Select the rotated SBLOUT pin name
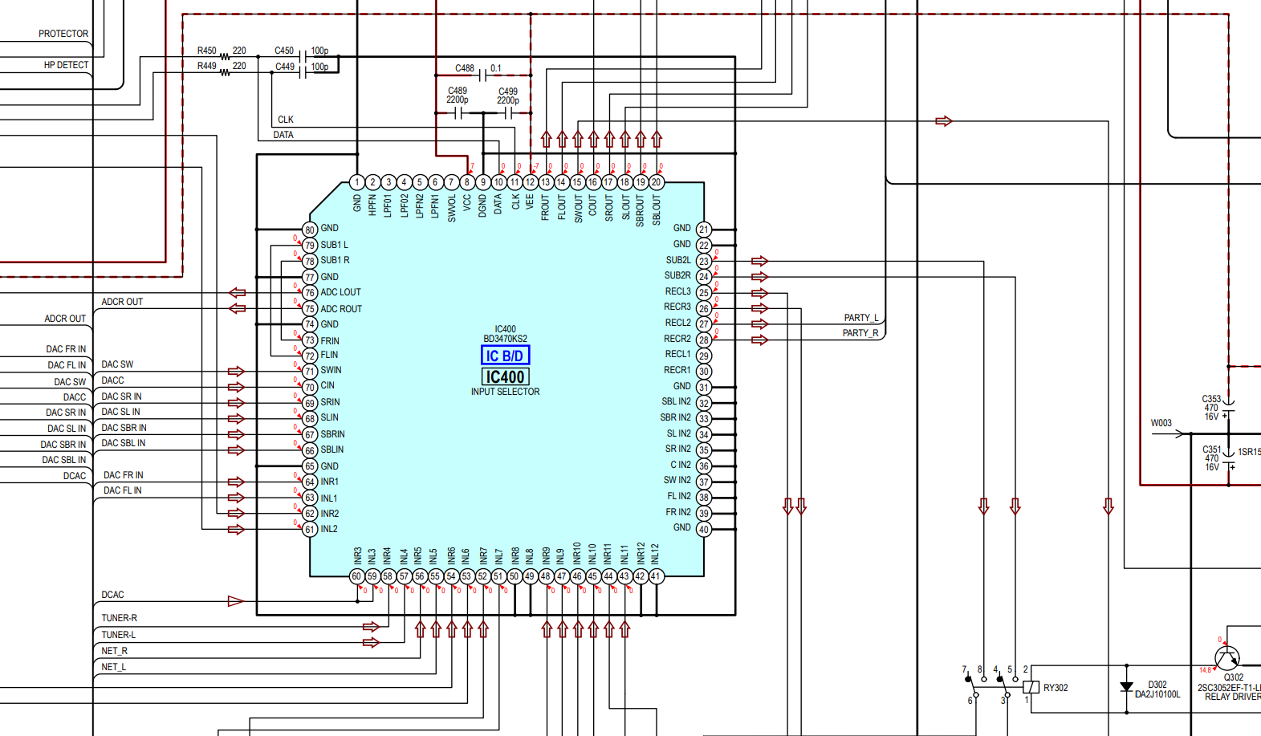 coord(657,209)
